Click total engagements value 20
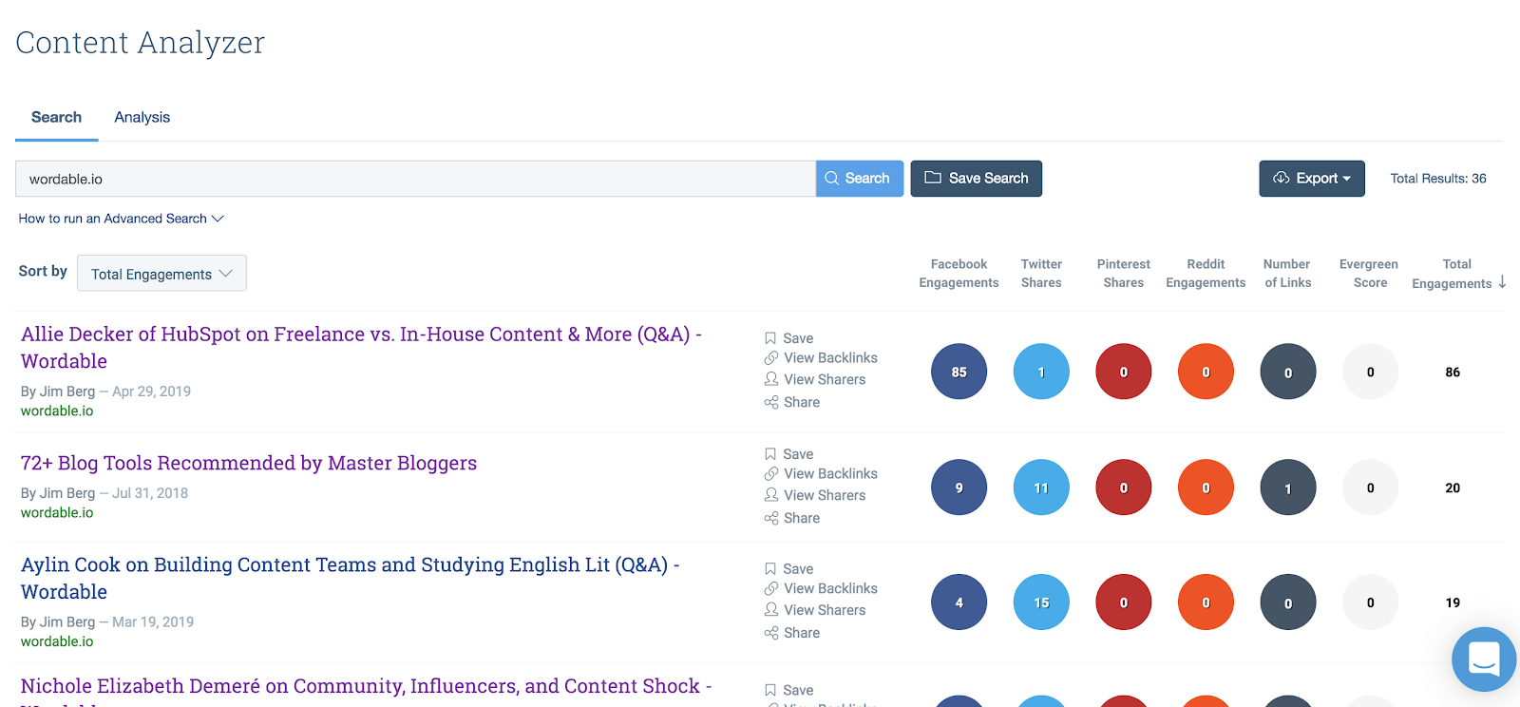Image resolution: width=1520 pixels, height=707 pixels. (1453, 488)
